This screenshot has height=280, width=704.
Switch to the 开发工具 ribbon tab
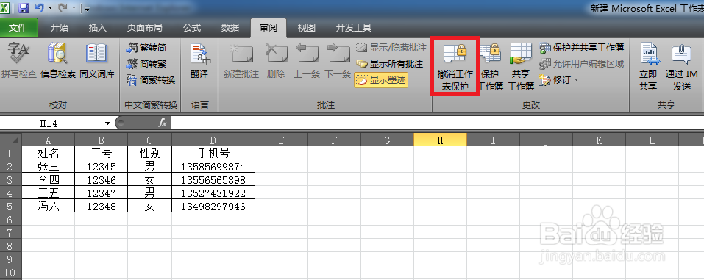point(353,28)
